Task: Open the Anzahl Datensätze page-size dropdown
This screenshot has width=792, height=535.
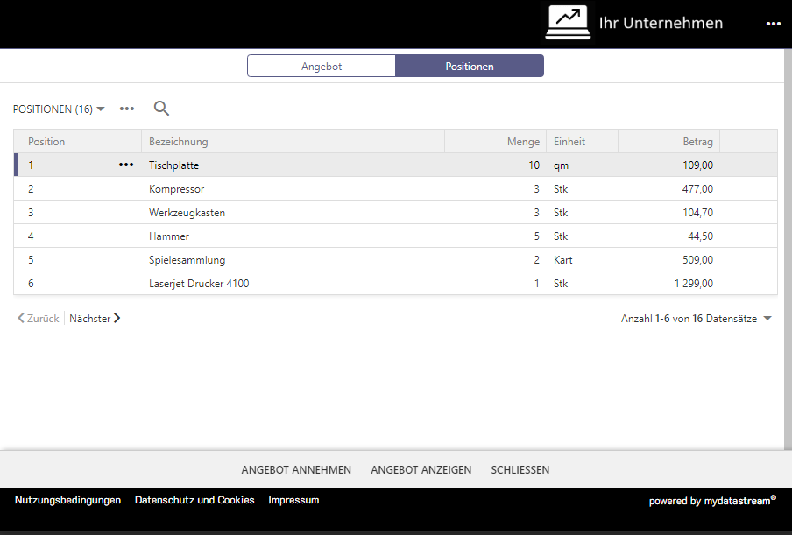Action: click(767, 319)
